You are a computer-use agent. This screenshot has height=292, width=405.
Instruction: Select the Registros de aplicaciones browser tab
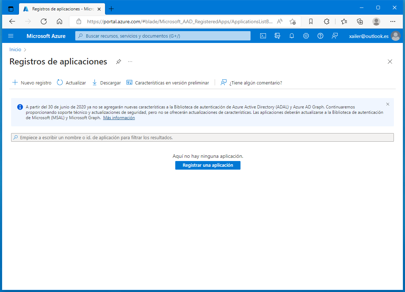click(x=62, y=9)
